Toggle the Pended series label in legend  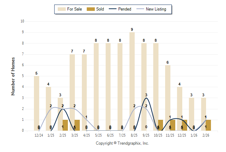(125, 9)
